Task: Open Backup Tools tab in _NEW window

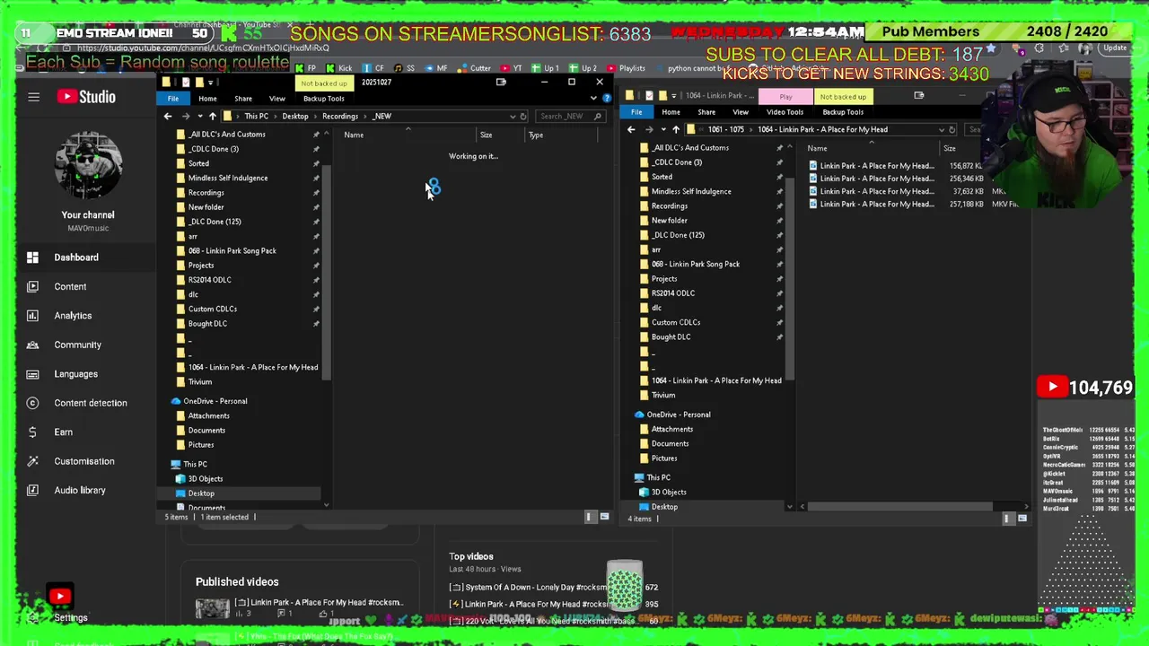Action: (323, 99)
